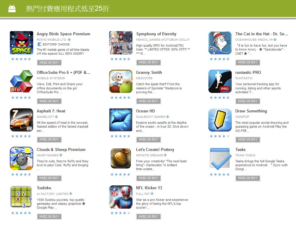Click the OfficeSuite Pro cubes icon

(22, 81)
